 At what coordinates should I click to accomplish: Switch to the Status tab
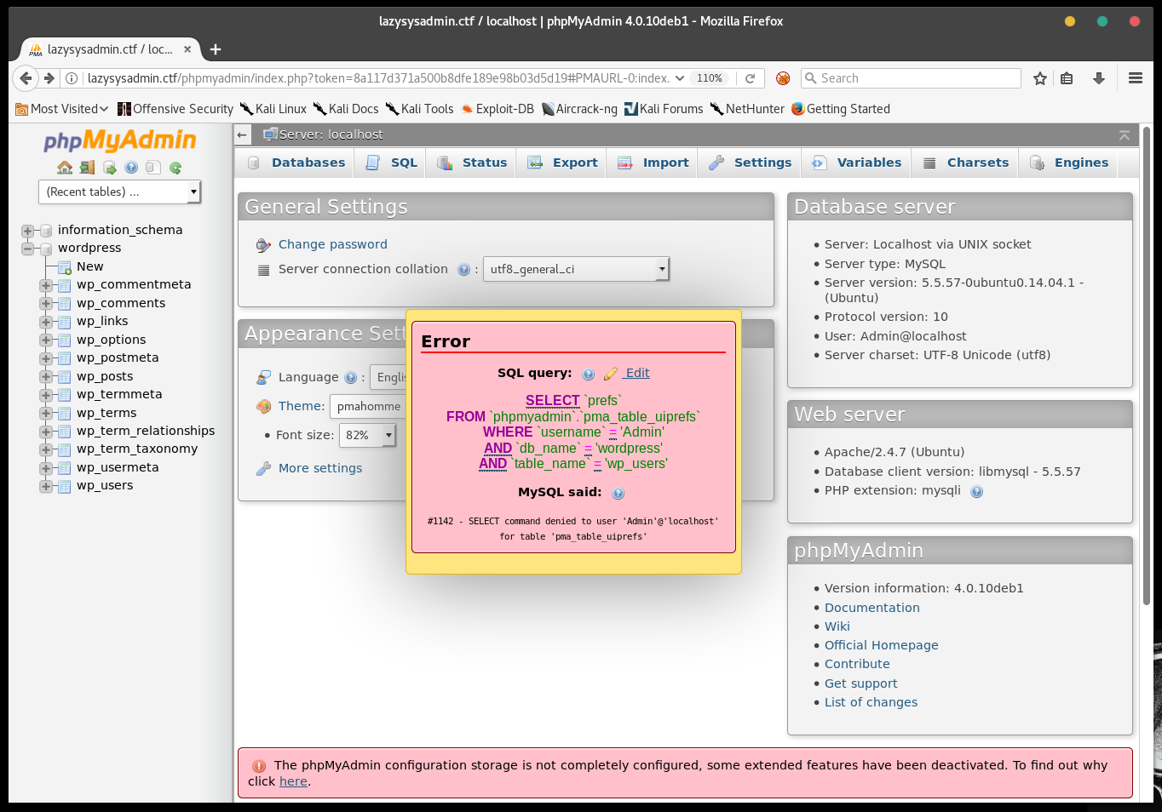point(472,163)
